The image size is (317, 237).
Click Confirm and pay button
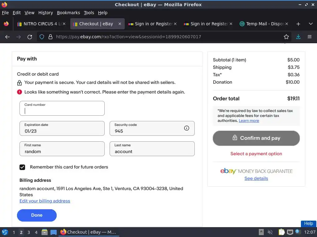click(x=256, y=138)
